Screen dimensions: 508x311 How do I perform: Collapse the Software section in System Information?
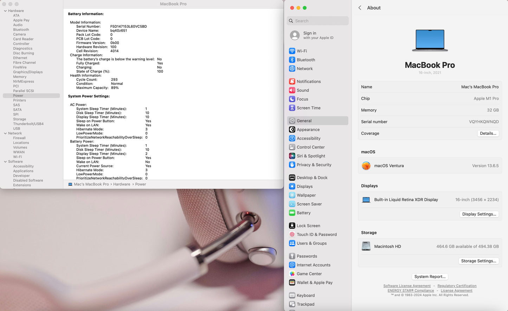click(x=5, y=162)
